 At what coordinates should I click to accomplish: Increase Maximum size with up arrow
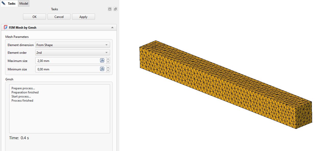click(108, 59)
